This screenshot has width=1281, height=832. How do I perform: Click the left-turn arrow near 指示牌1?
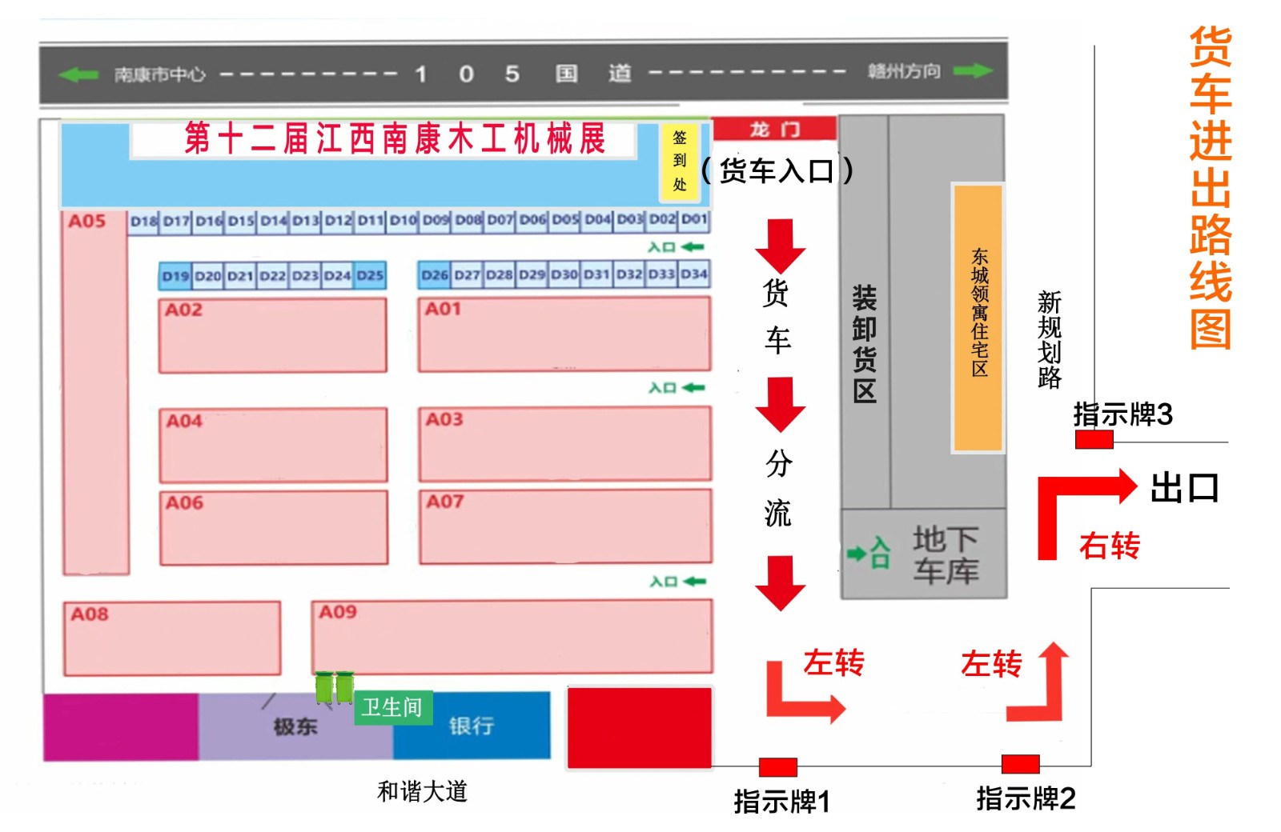pos(805,692)
